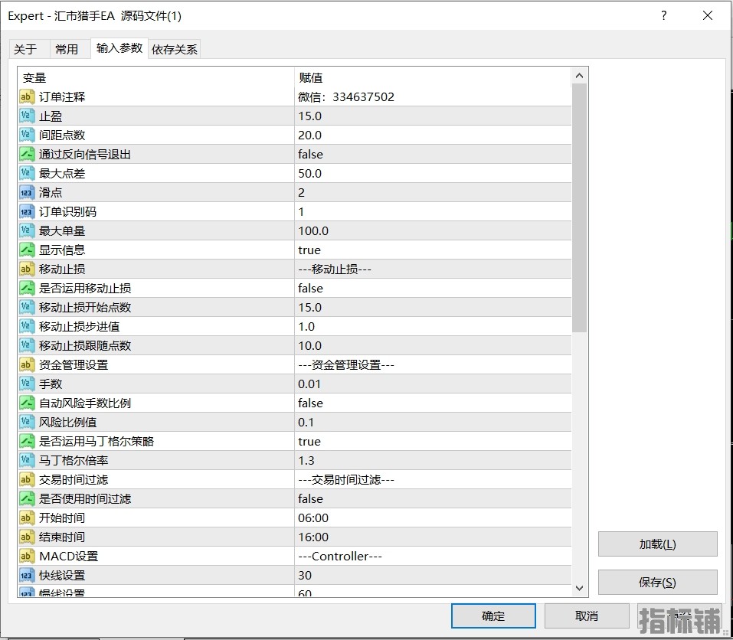Viewport: 733px width, 640px height.
Task: Open the 依存关系 tab
Action: 175,49
